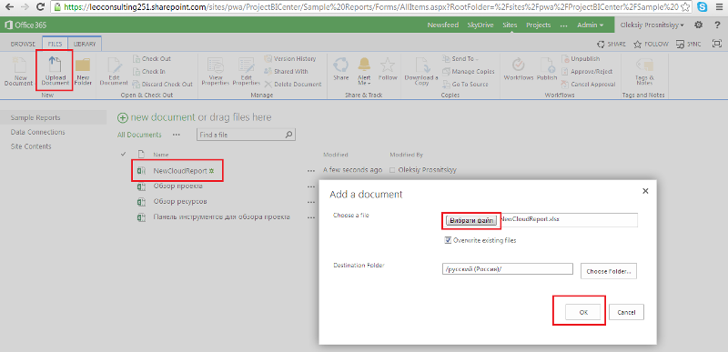This screenshot has height=352, width=728.
Task: Switch to the FILES ribbon tab
Action: (56, 44)
